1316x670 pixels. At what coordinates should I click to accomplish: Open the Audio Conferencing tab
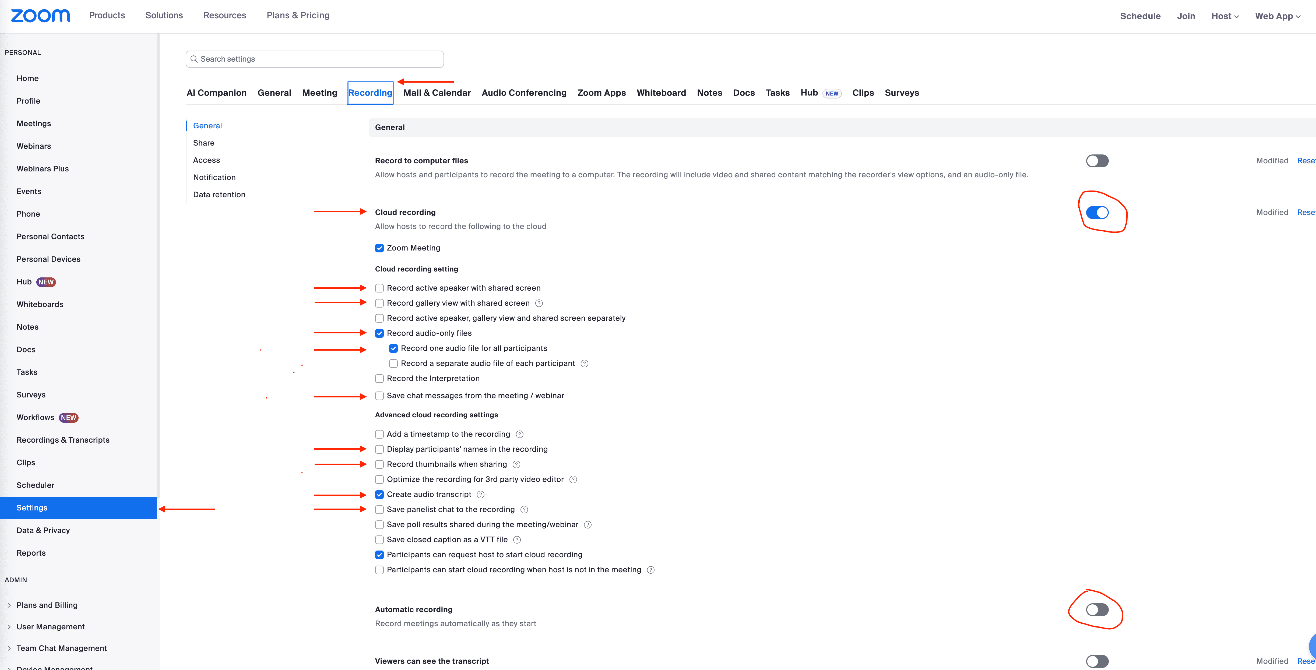point(524,93)
